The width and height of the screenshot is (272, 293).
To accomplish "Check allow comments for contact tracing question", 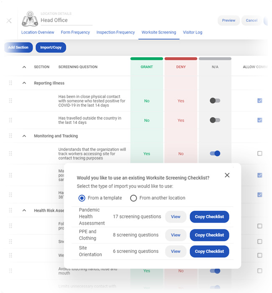I will [x=260, y=154].
